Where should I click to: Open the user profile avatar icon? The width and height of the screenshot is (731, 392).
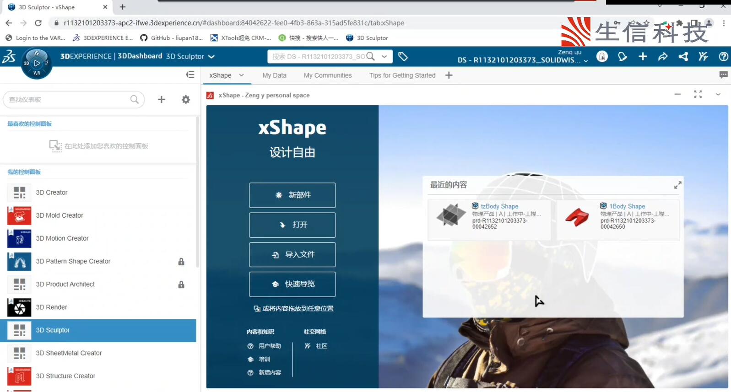[x=602, y=56]
